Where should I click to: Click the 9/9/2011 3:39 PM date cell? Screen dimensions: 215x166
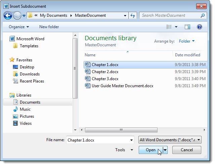point(190,72)
